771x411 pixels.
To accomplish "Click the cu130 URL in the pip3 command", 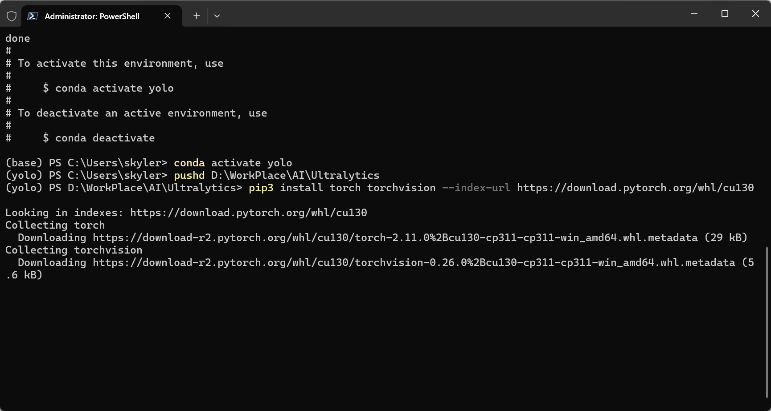I will [x=635, y=188].
